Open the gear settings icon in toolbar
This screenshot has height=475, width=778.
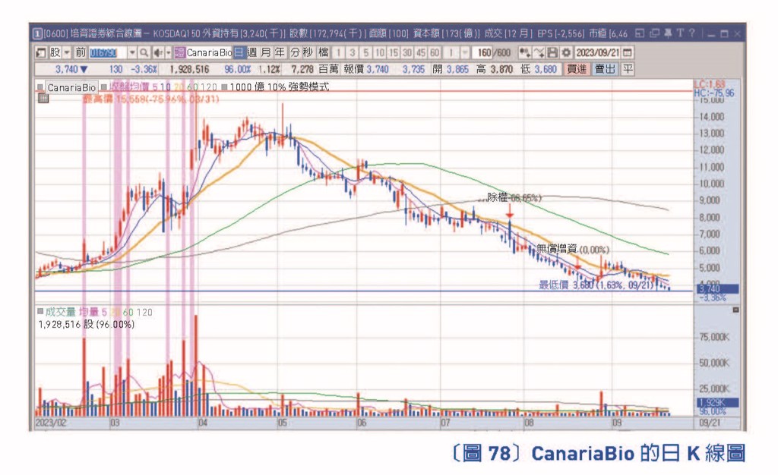point(566,52)
